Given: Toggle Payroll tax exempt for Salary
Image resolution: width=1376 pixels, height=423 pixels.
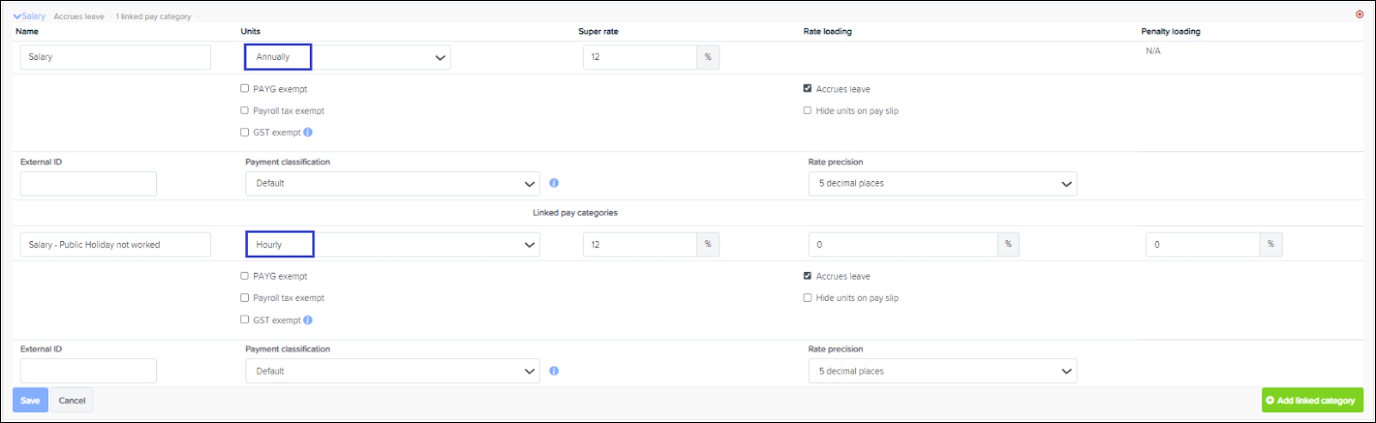Looking at the screenshot, I should coord(245,110).
